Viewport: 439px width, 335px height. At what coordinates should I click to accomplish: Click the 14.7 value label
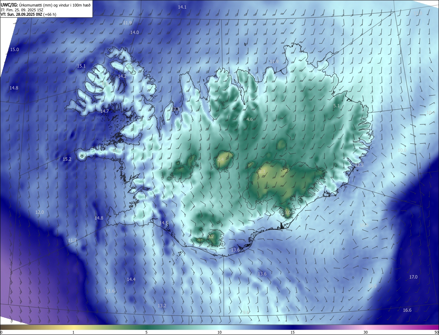click(x=105, y=111)
